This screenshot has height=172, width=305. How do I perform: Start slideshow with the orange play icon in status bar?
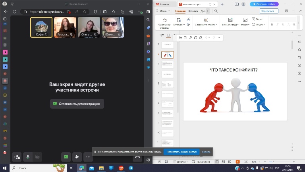tap(237, 162)
